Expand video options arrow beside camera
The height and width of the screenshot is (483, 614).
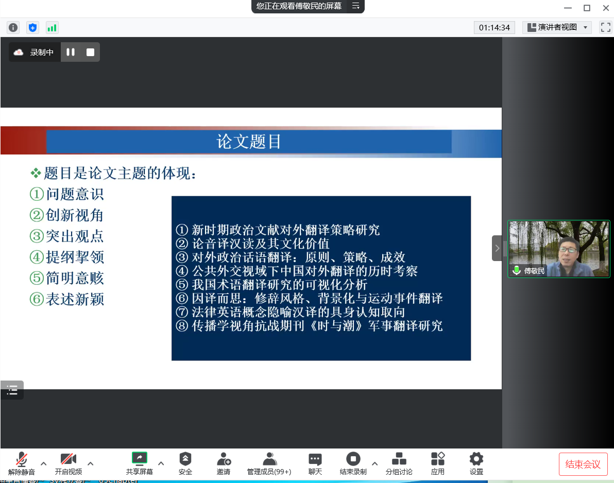point(91,463)
